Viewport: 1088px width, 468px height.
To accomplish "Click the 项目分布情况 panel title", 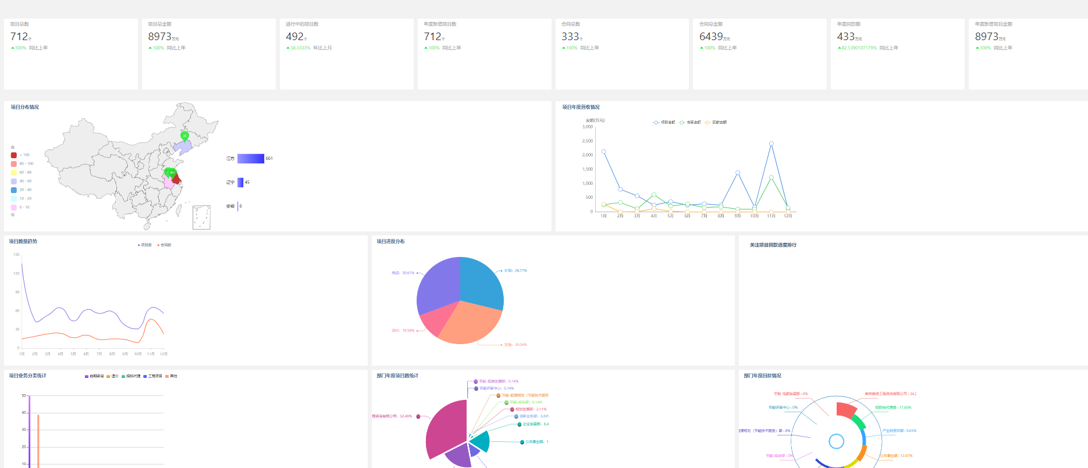I will (x=25, y=107).
